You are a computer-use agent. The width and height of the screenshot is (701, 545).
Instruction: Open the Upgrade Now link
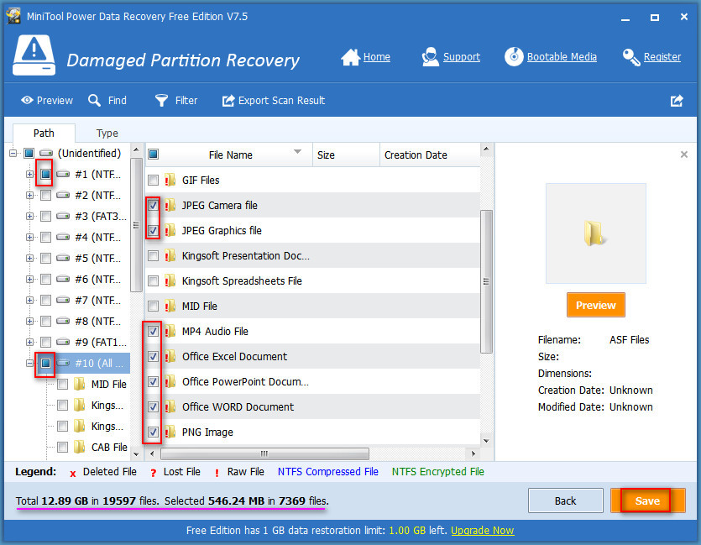pos(483,530)
